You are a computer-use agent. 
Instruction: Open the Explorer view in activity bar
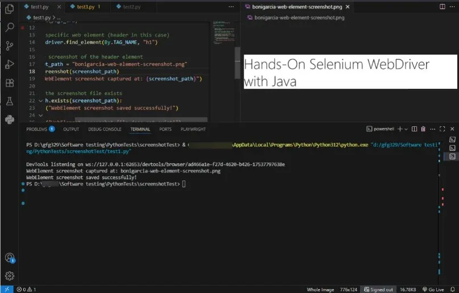tap(9, 9)
